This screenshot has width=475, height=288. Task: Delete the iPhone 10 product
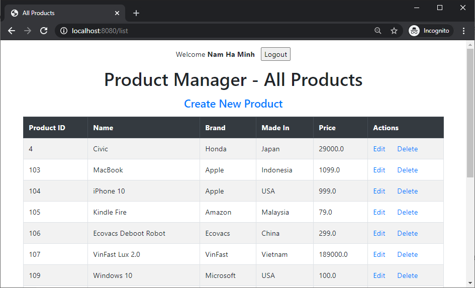[x=408, y=191]
